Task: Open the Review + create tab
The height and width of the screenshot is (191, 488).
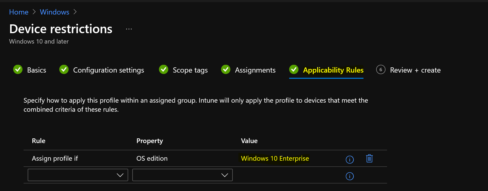Action: point(415,70)
